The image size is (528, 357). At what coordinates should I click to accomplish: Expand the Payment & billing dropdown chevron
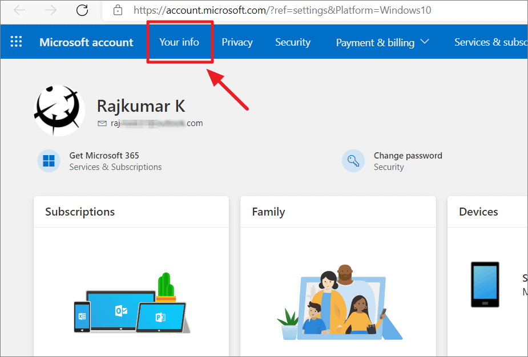[x=424, y=42]
